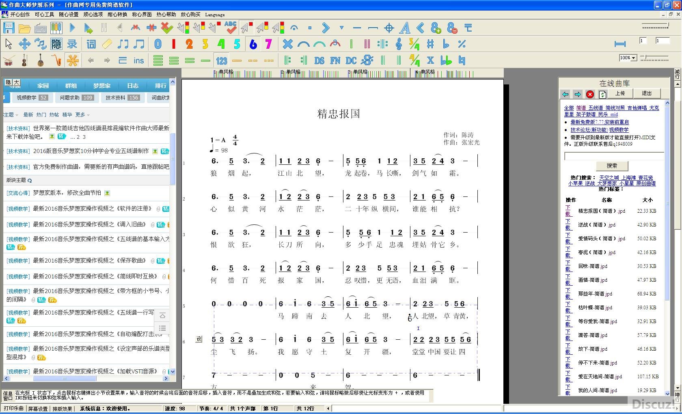Click the 录 record icon
682x414 pixels.
72,44
